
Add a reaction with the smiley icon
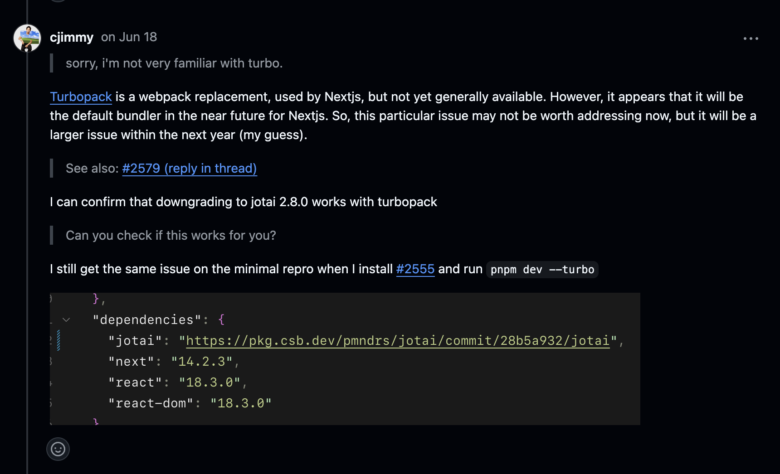pos(58,449)
